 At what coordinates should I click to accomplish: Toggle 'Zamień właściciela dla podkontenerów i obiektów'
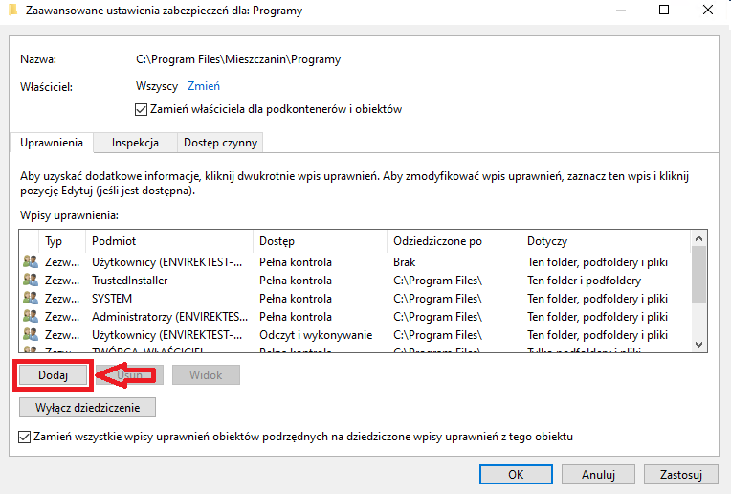142,110
